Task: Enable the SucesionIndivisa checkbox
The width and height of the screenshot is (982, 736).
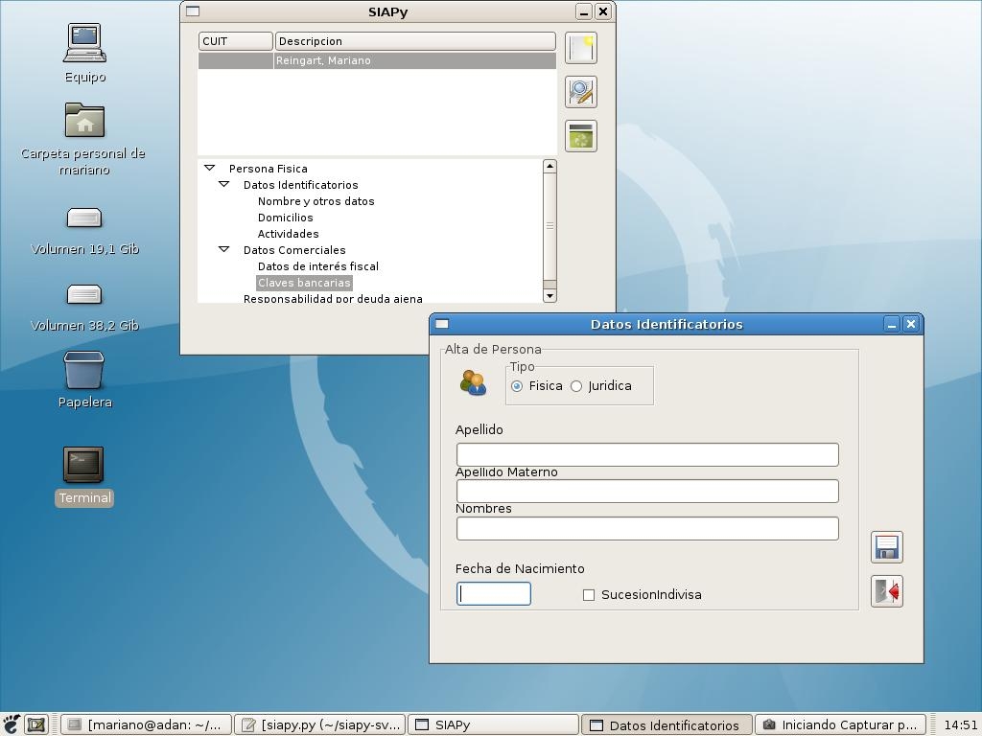Action: 589,595
